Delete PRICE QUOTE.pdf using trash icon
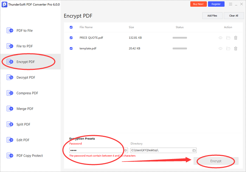246x172 pixels. point(236,38)
